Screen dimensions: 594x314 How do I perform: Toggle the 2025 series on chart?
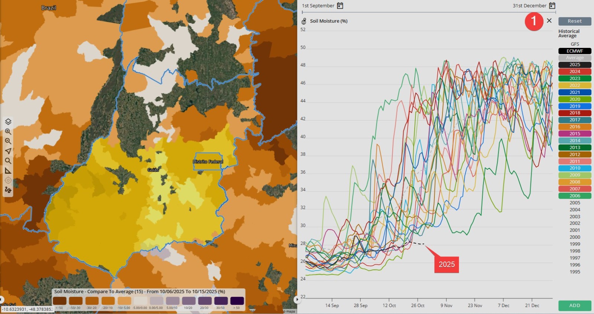coord(575,65)
